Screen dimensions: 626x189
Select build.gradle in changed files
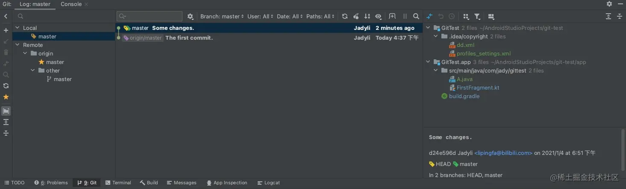coord(464,96)
